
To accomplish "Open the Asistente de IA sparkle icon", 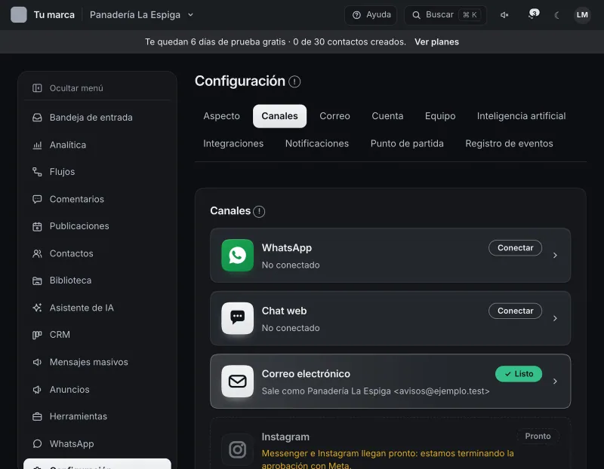I will 37,308.
